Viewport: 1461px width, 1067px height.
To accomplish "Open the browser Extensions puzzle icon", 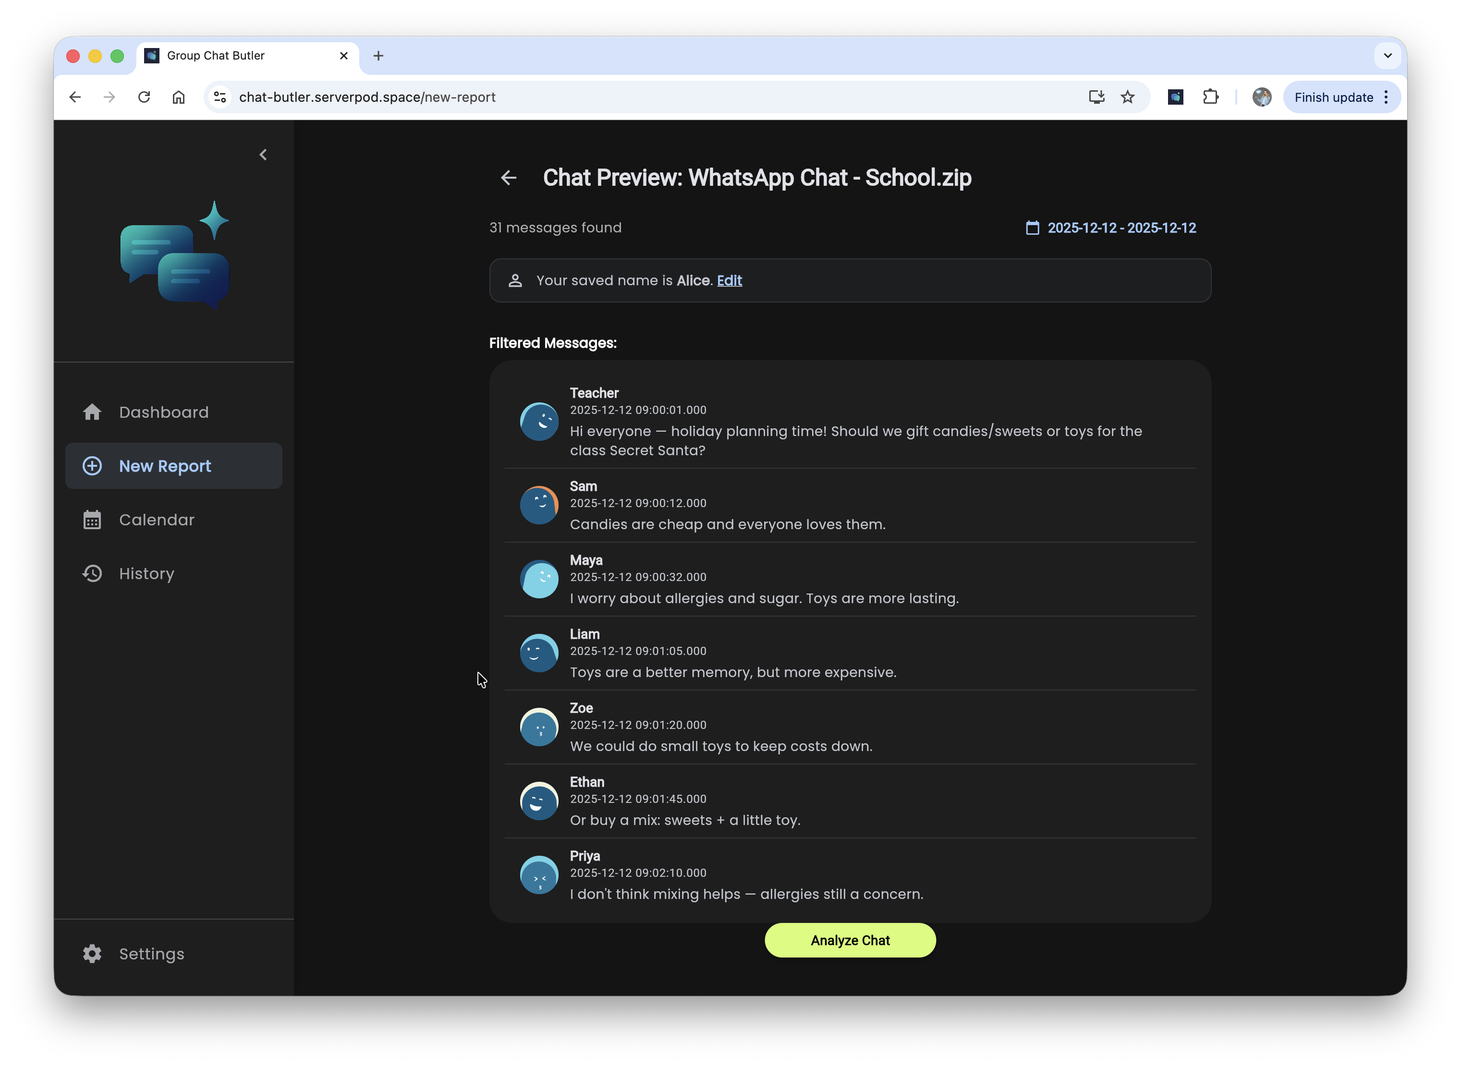I will pyautogui.click(x=1210, y=97).
